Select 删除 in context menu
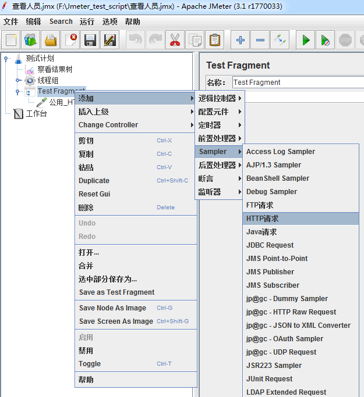364x397 pixels. [136, 208]
